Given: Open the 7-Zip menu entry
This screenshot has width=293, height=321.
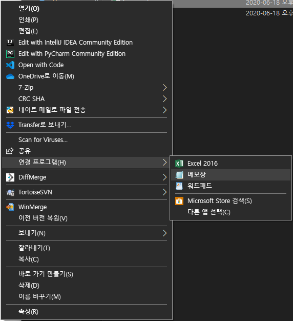Looking at the screenshot, I should (87, 88).
